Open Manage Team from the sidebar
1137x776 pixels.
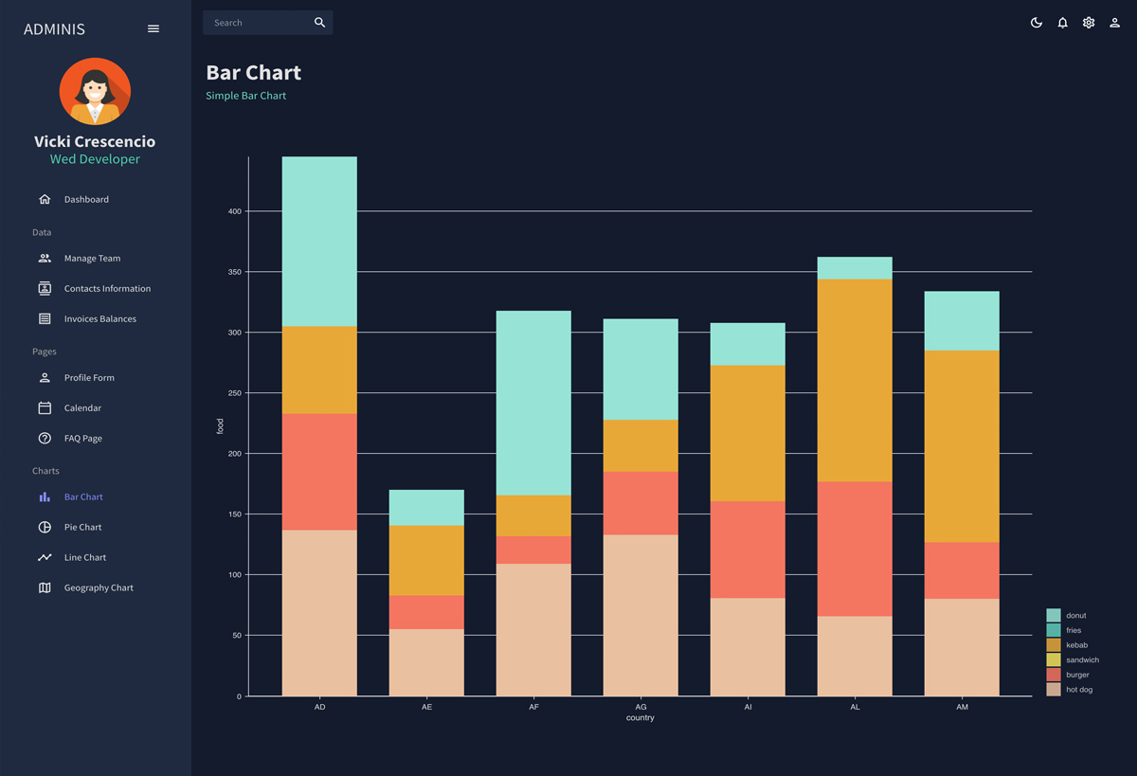click(92, 258)
